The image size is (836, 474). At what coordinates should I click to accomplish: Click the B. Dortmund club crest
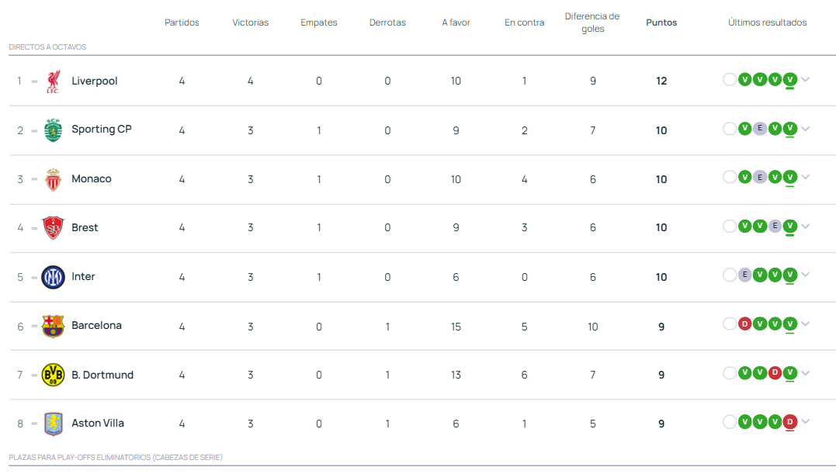53,375
